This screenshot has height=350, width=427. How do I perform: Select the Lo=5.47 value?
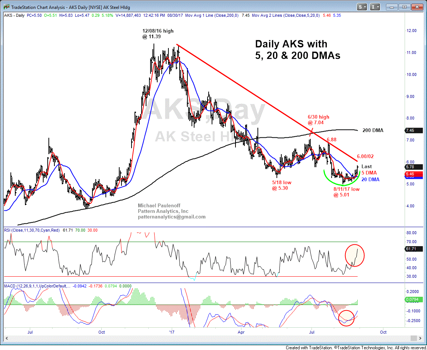82,16
